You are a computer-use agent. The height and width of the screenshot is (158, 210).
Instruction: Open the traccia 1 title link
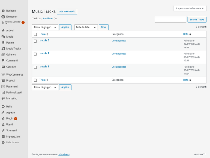pyautogui.click(x=44, y=67)
